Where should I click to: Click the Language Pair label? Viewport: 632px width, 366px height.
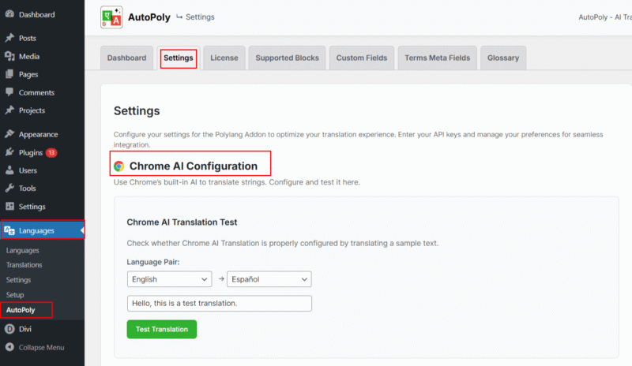(153, 262)
